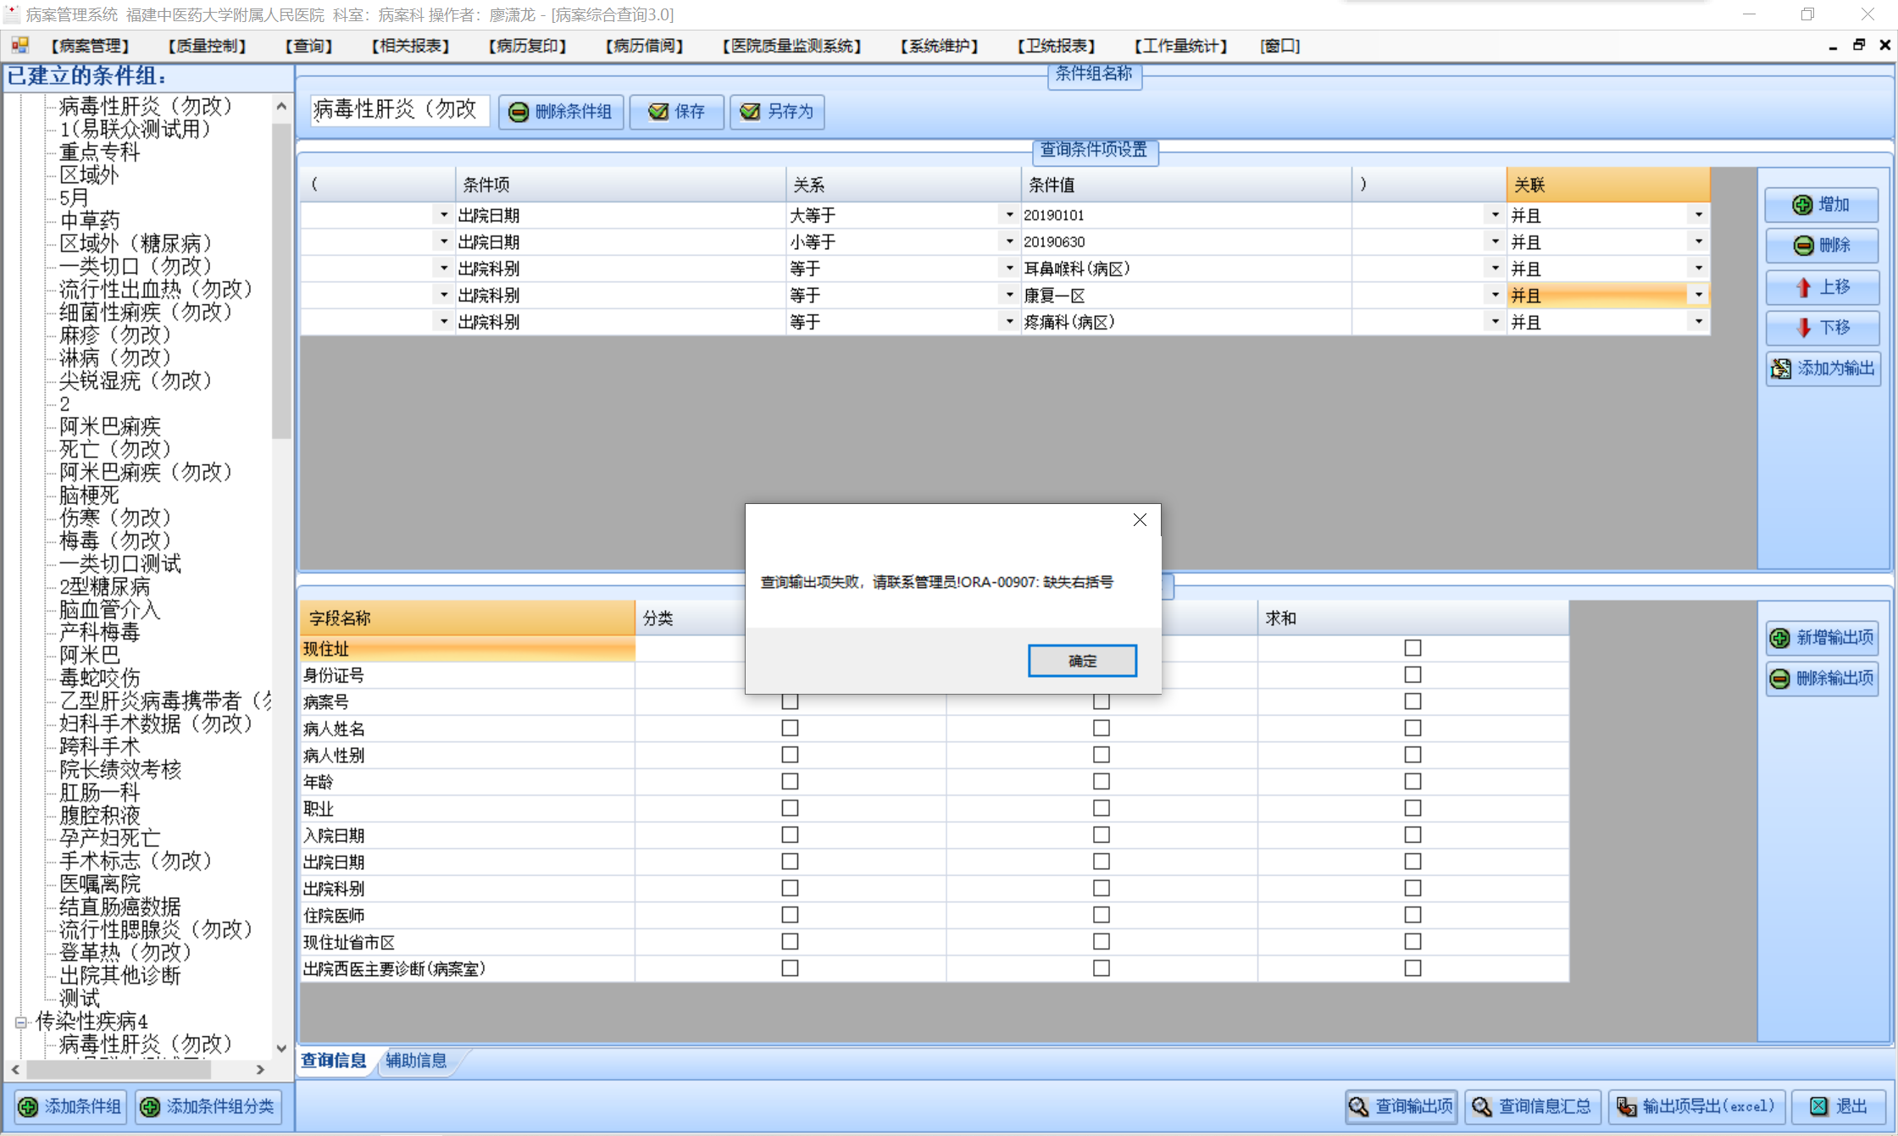Check the 求和 box for 年龄 row

1412,781
